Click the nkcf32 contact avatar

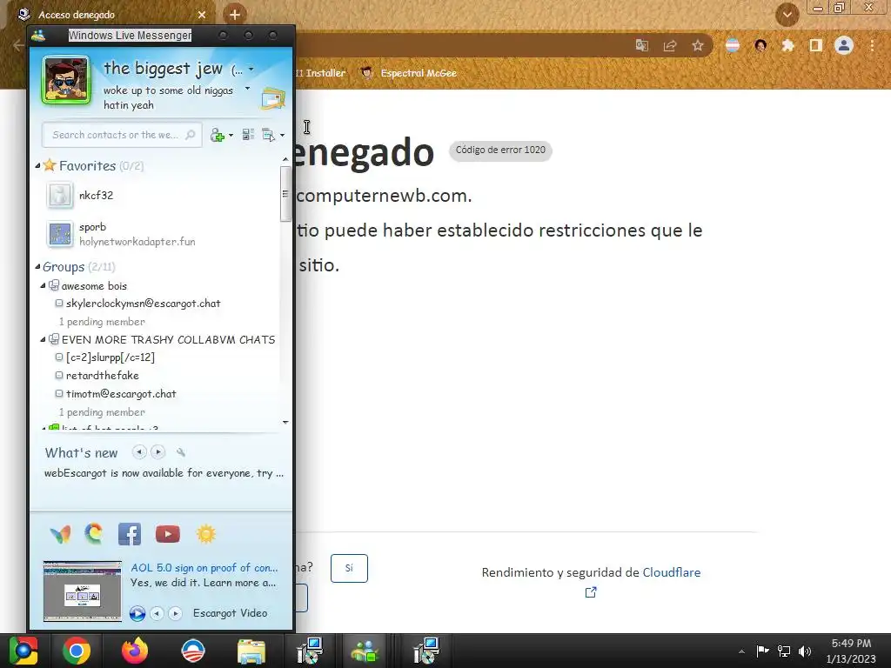pyautogui.click(x=60, y=196)
